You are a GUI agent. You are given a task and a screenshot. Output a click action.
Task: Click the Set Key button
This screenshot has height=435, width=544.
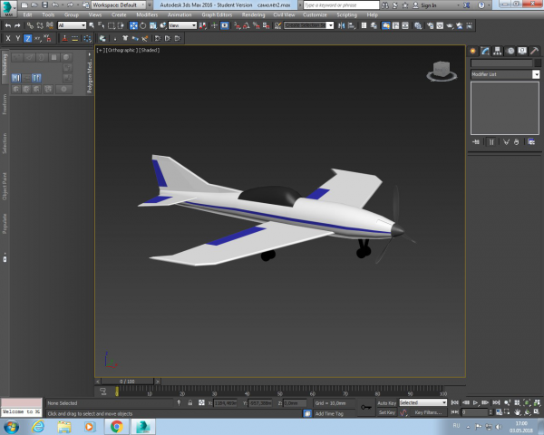coord(386,412)
